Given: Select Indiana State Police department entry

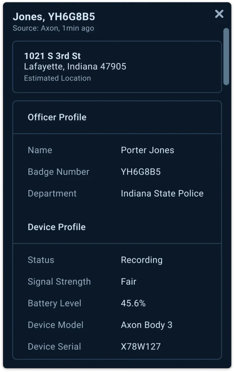Looking at the screenshot, I should [162, 193].
